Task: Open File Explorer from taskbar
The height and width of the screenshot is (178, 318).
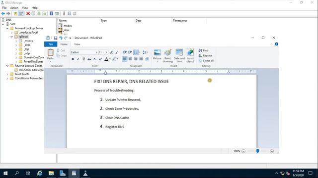Action: click(51, 173)
